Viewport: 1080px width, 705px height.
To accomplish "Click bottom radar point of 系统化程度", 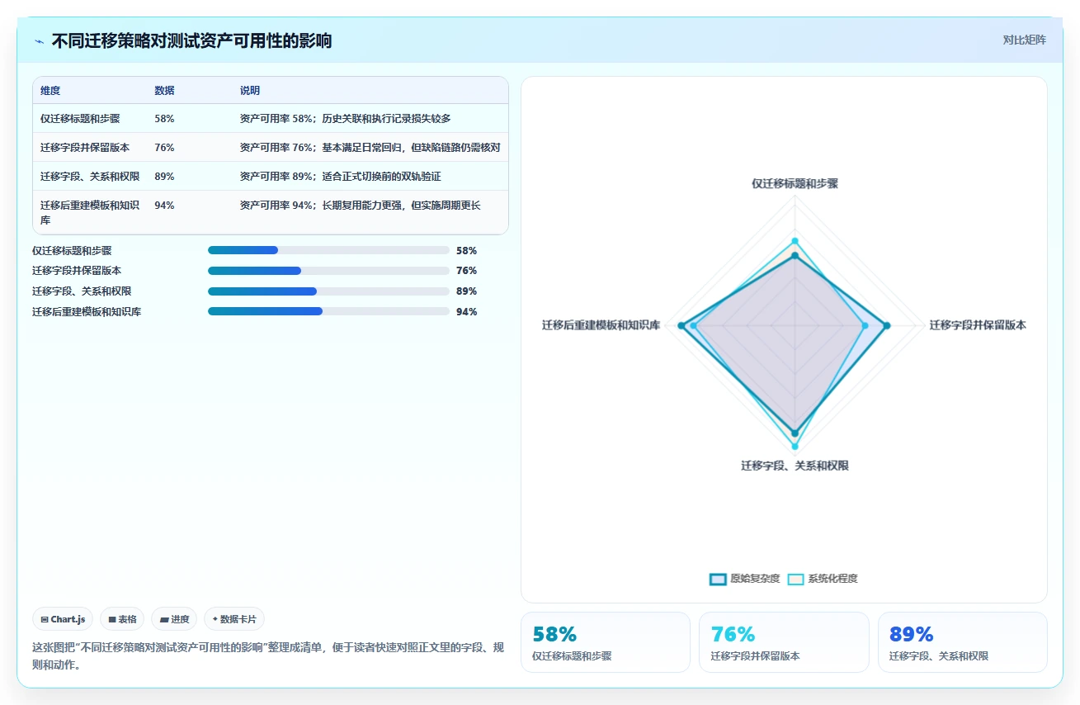I will 795,447.
